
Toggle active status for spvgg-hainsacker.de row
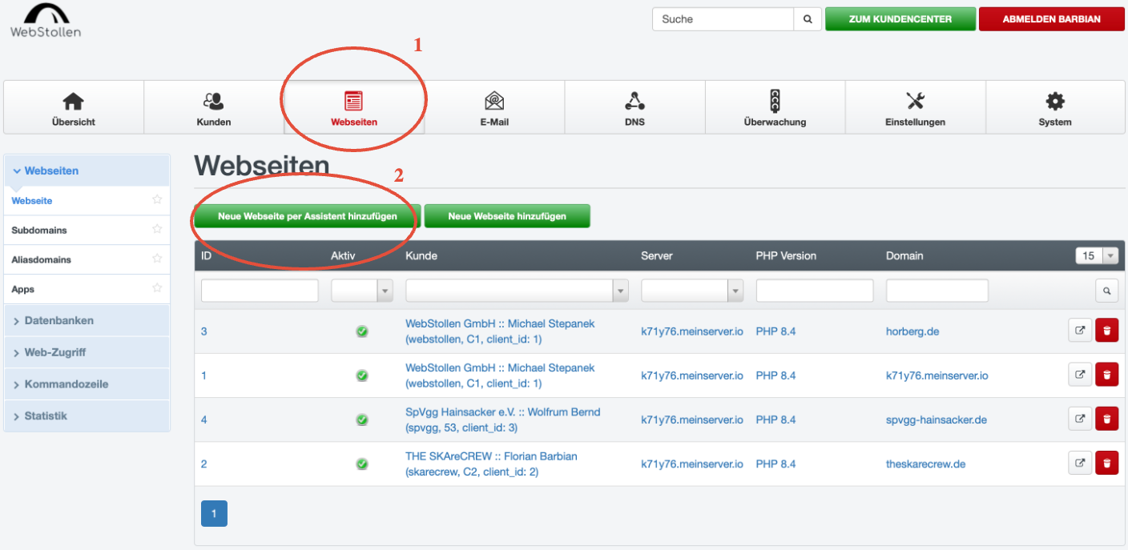point(362,420)
